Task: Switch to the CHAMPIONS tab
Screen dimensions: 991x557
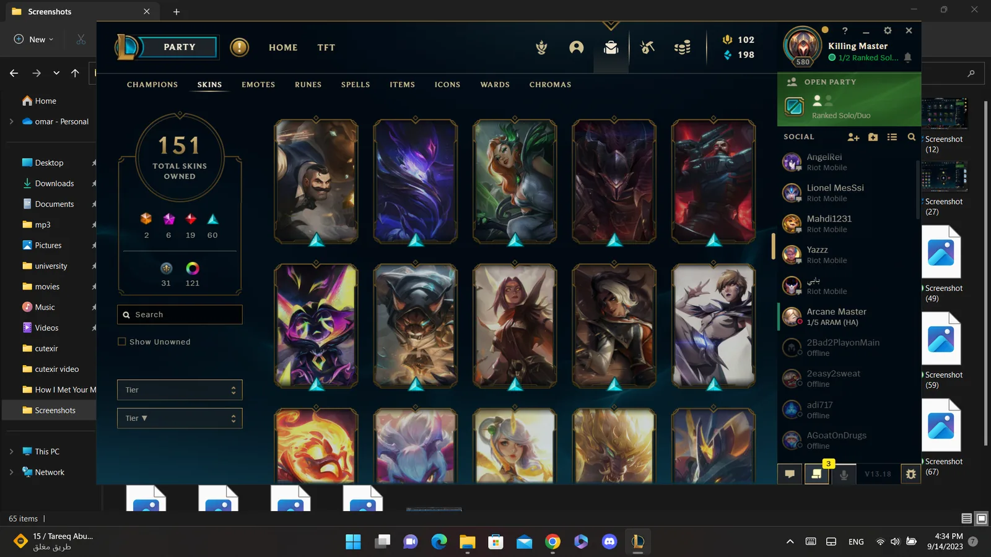Action: (x=152, y=85)
